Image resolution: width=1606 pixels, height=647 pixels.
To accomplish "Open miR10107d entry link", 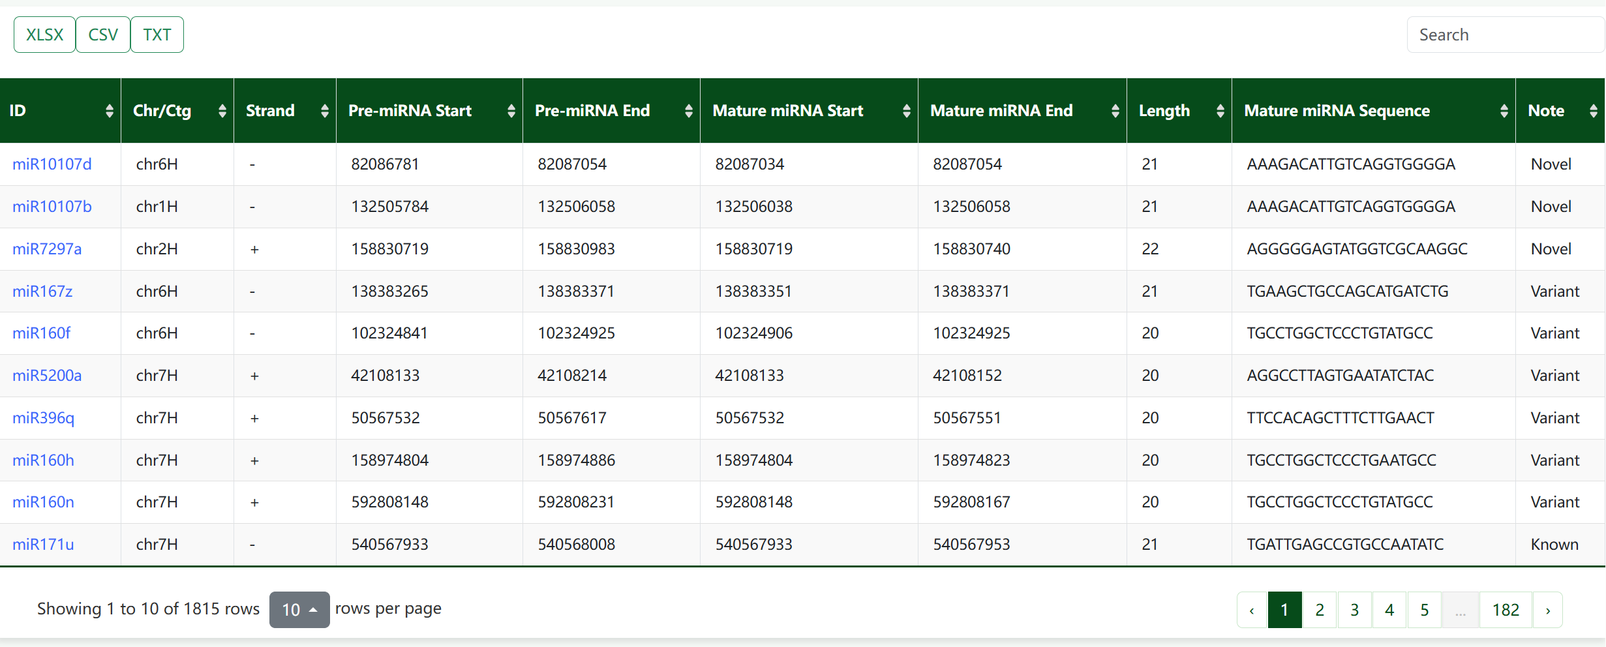I will [52, 164].
